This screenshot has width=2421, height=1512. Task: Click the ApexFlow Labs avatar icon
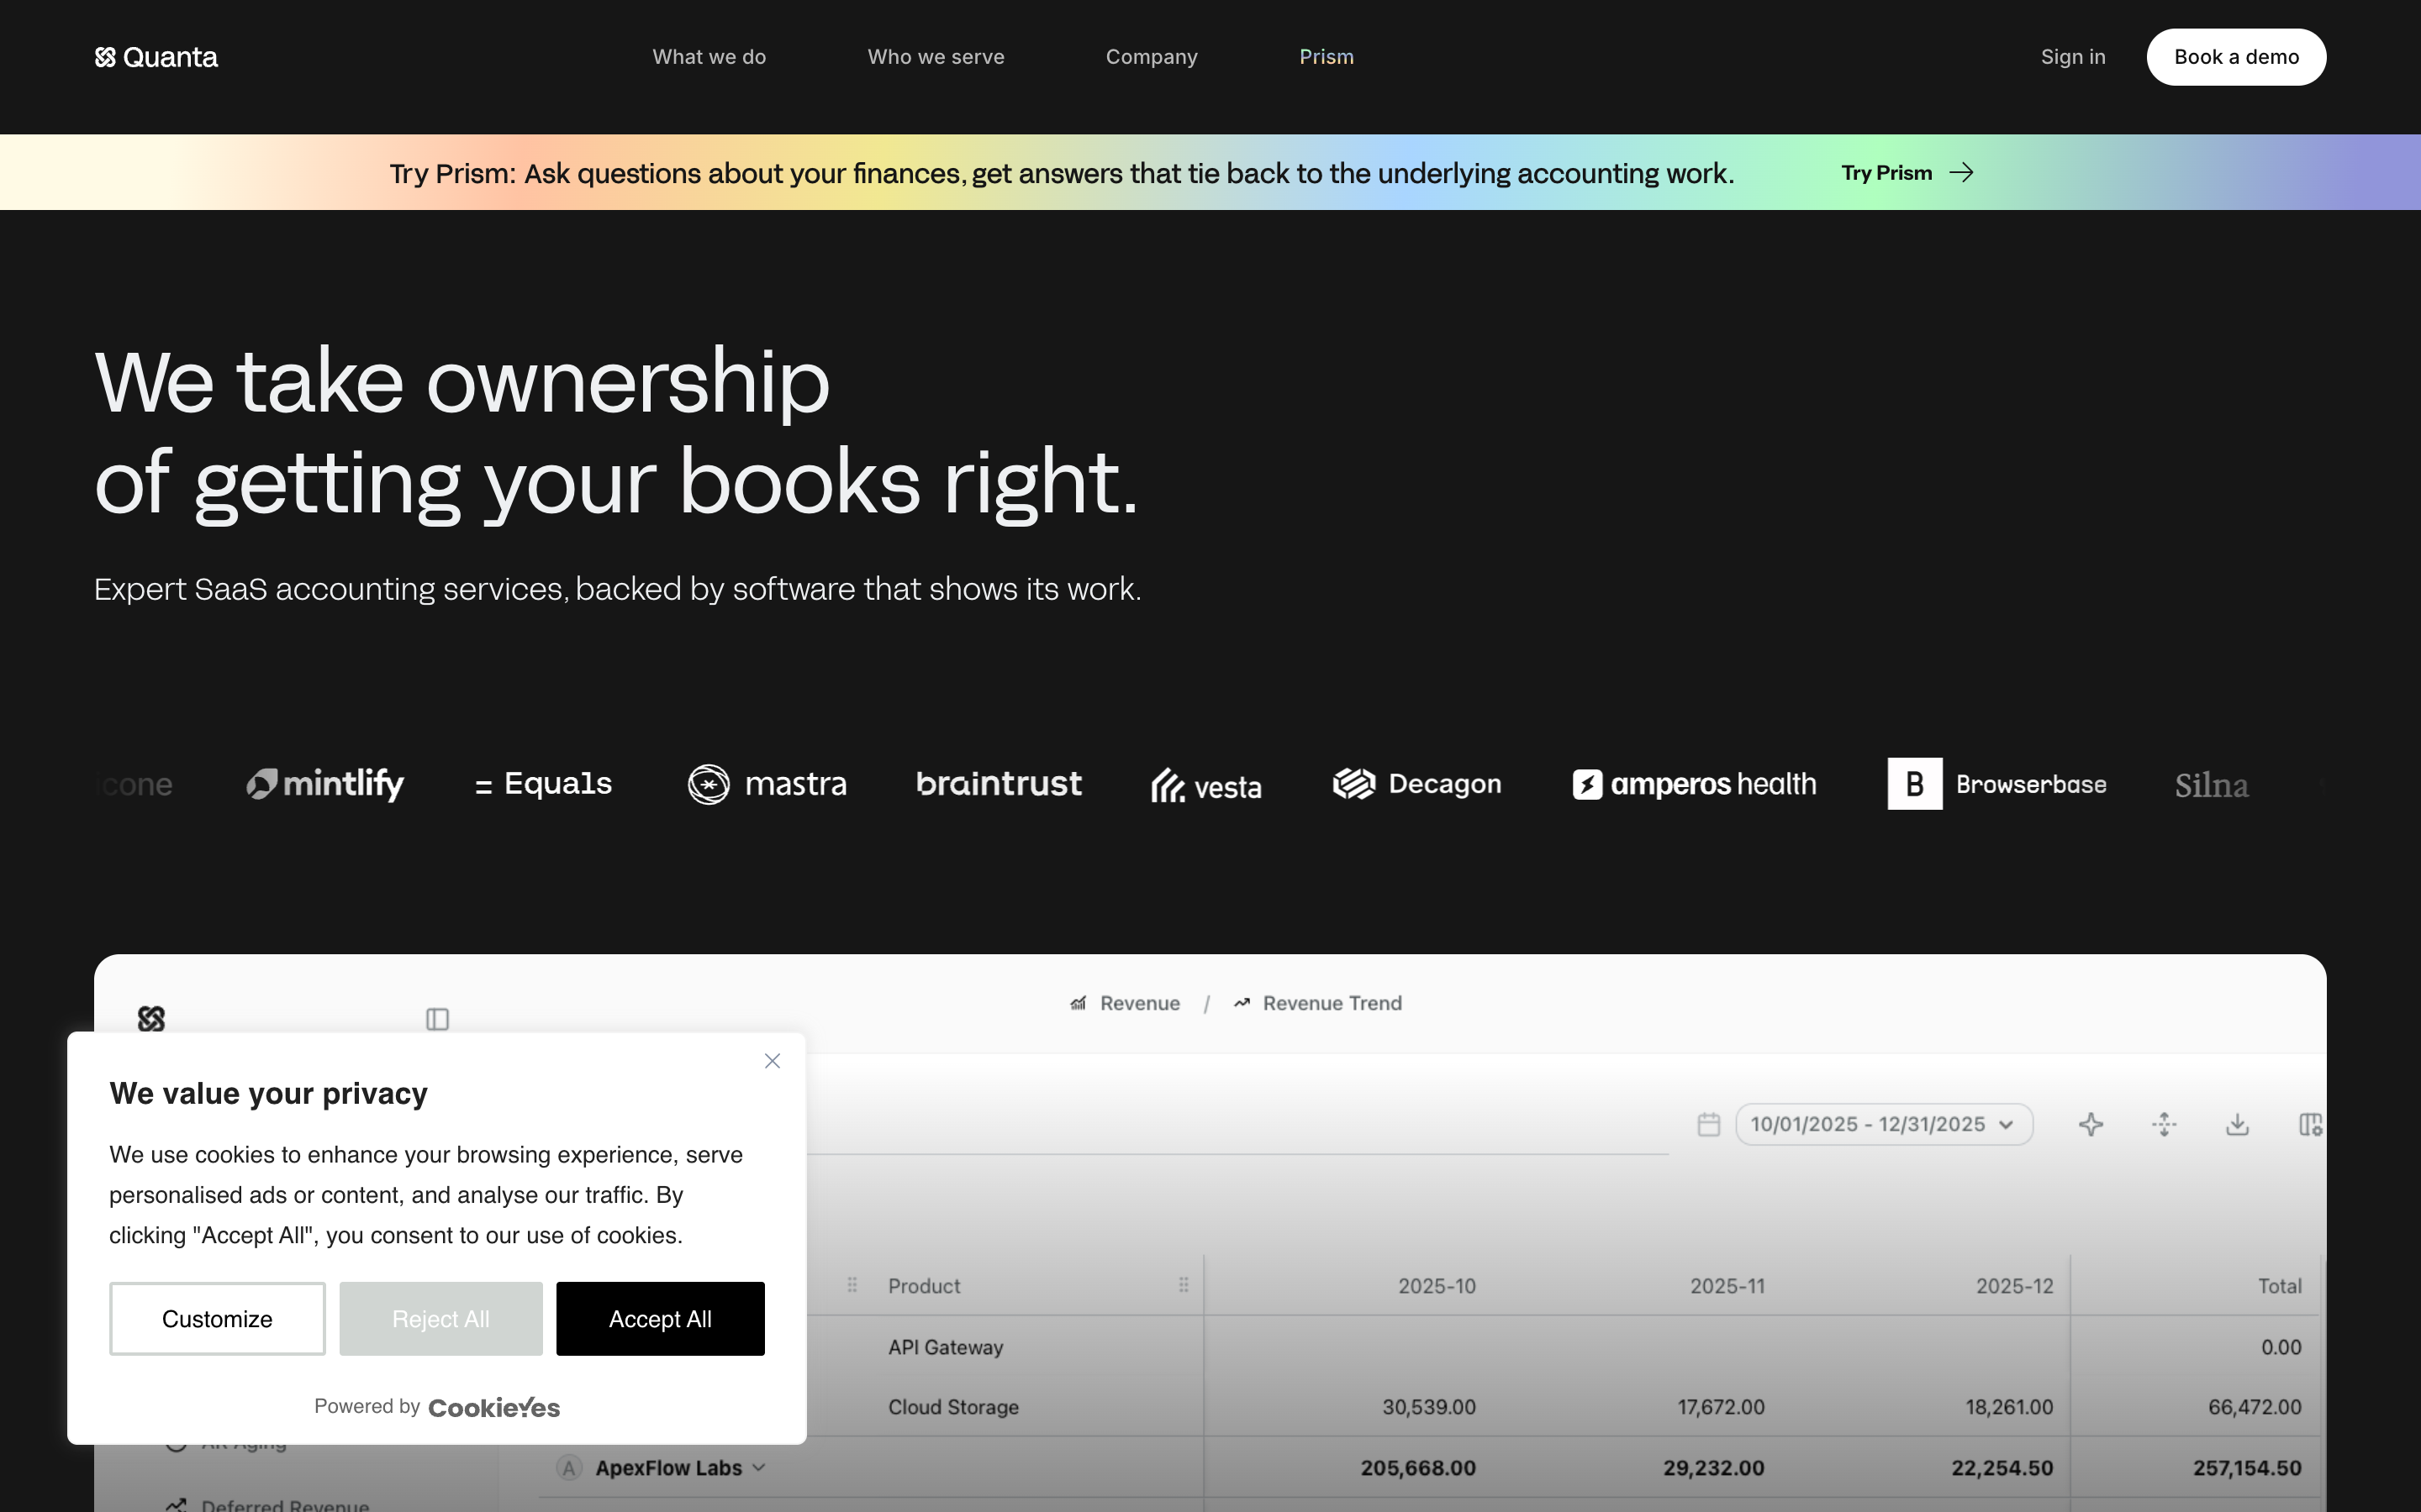point(569,1468)
